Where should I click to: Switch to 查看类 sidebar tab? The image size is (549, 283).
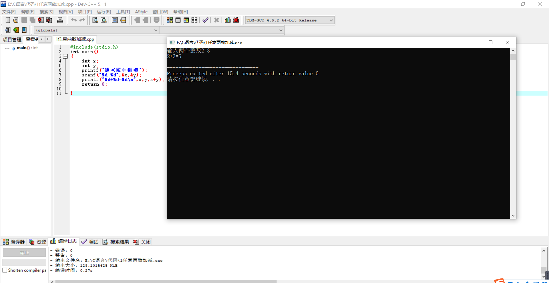31,39
